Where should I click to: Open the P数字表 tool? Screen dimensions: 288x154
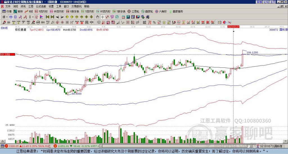click(x=73, y=11)
